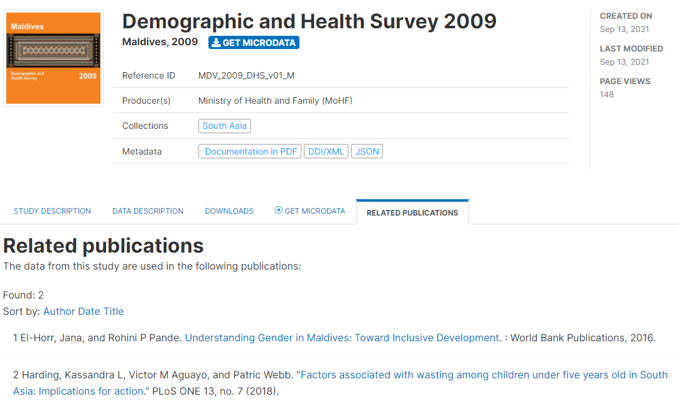Open Documentation in PDF

[250, 151]
